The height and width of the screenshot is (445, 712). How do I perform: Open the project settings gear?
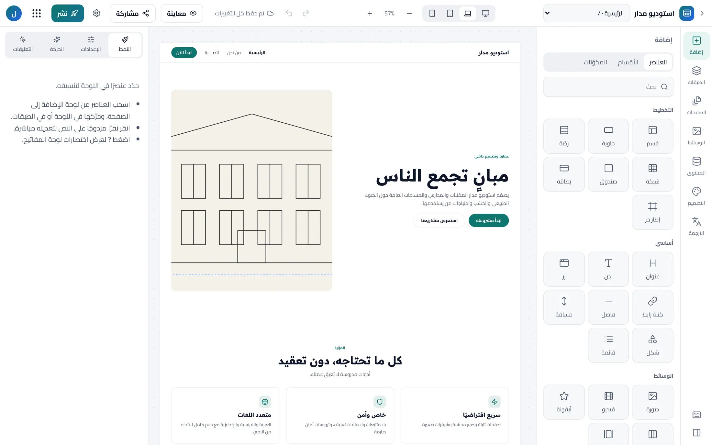coord(96,13)
